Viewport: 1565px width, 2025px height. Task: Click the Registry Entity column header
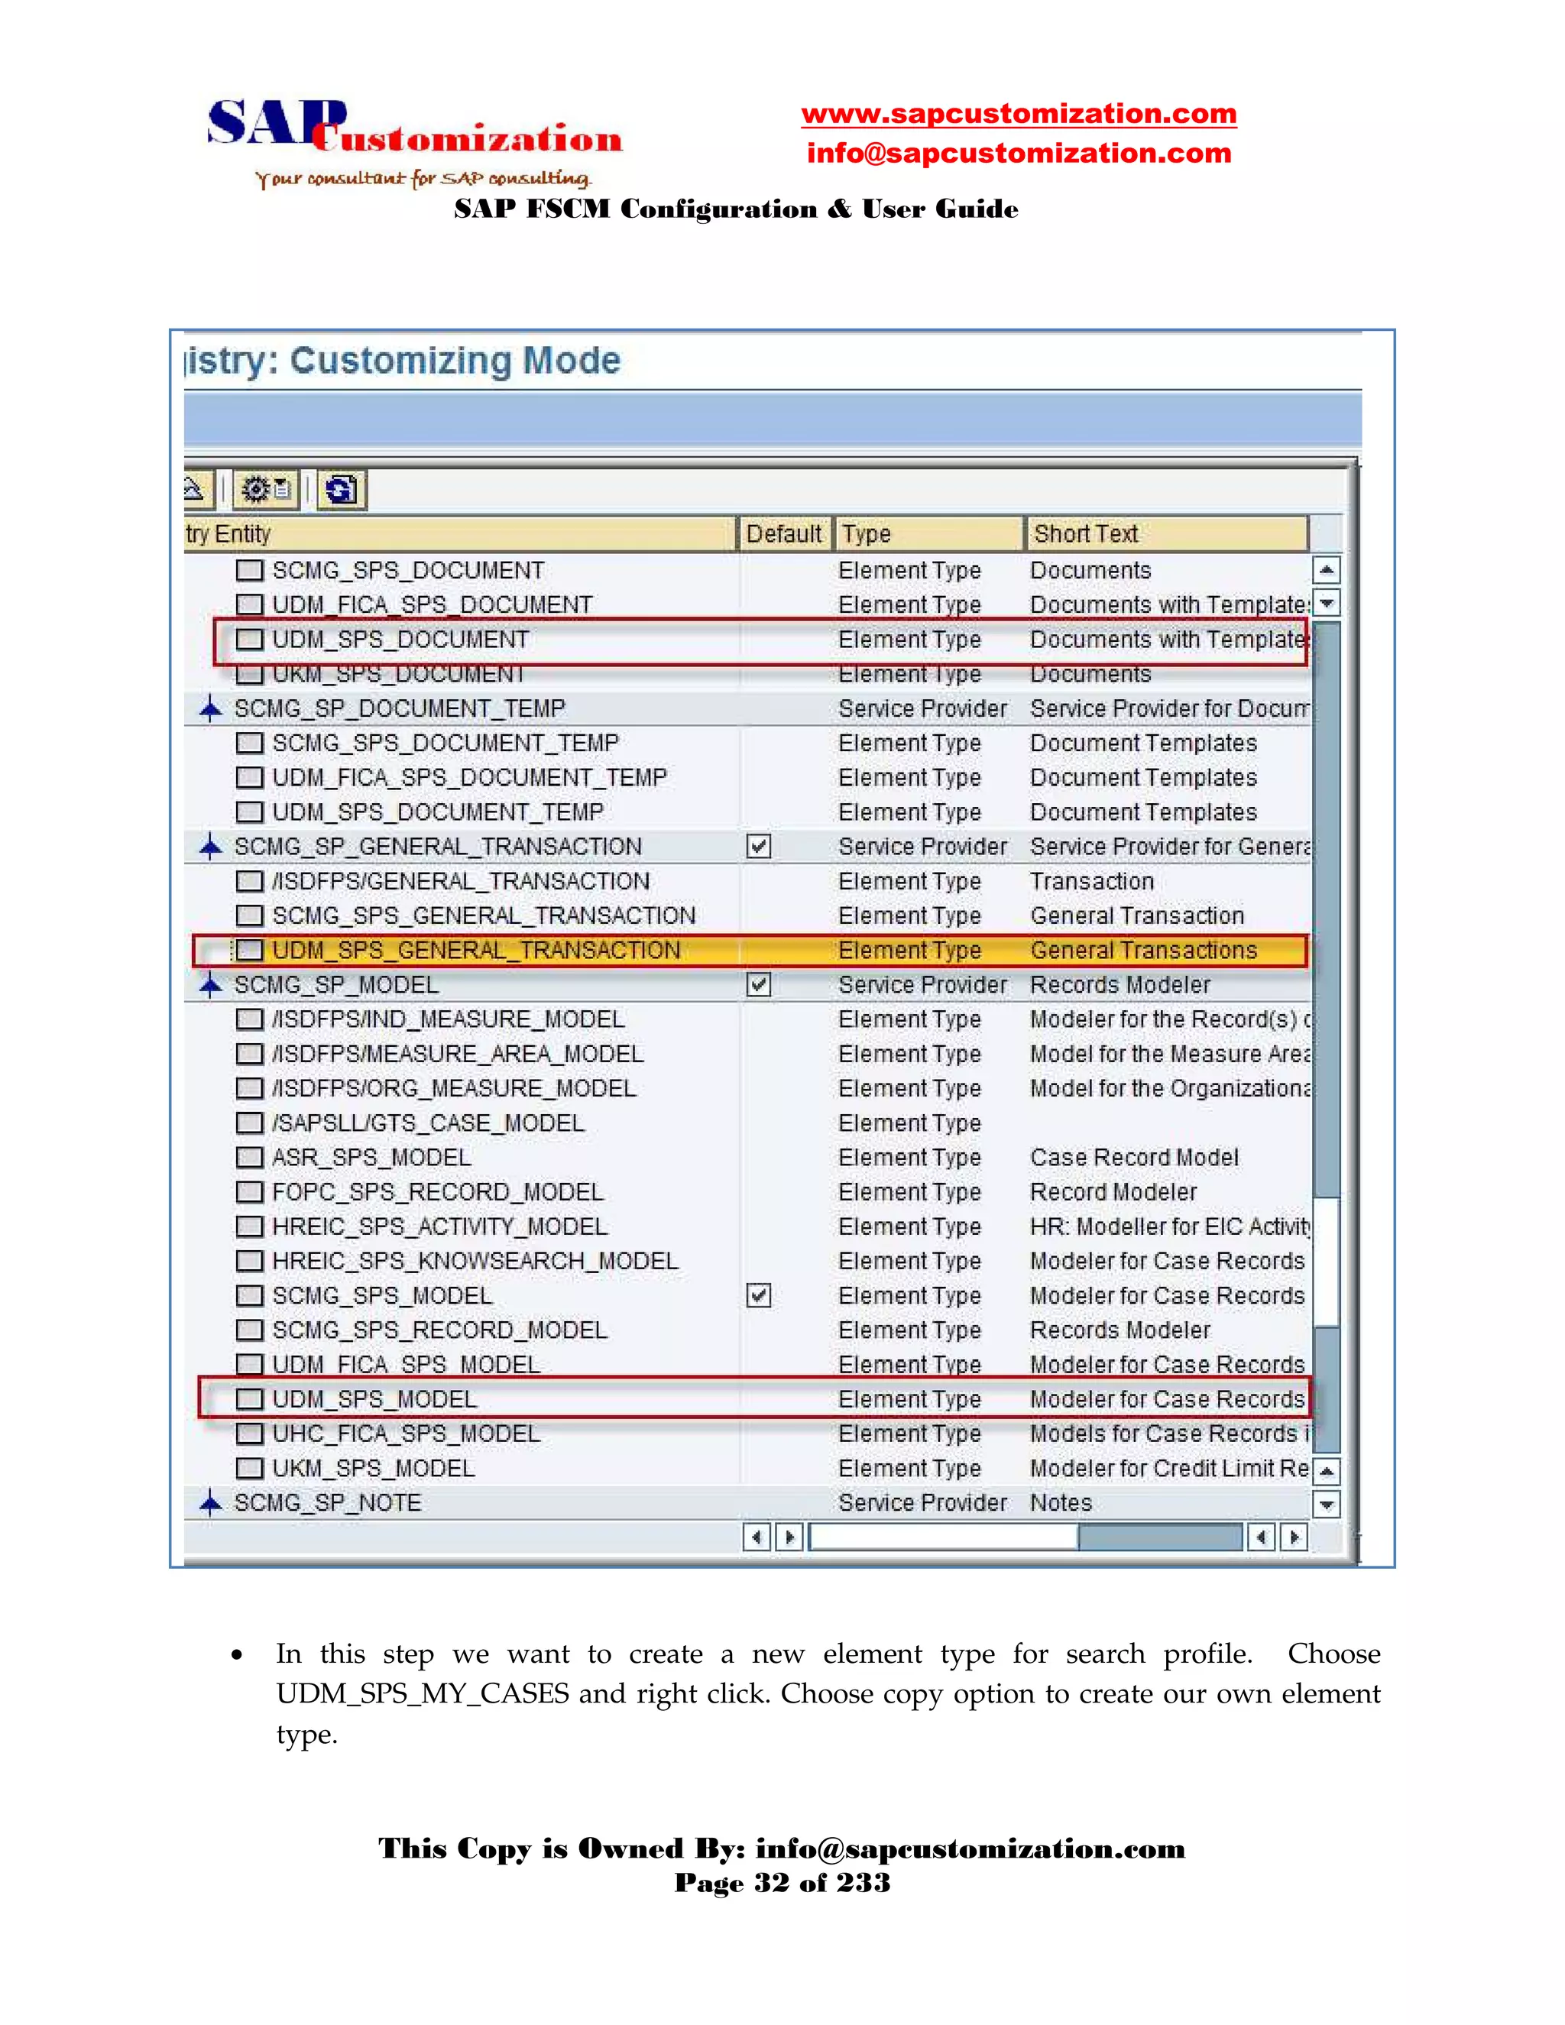point(459,534)
